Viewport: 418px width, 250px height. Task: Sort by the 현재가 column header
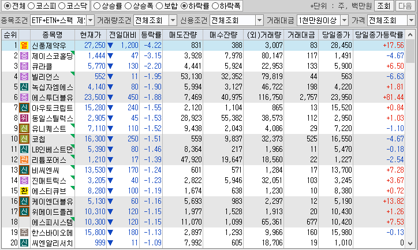point(91,35)
